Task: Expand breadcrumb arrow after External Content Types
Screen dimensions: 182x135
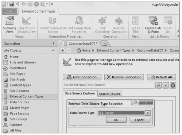Action: [x=133, y=51]
